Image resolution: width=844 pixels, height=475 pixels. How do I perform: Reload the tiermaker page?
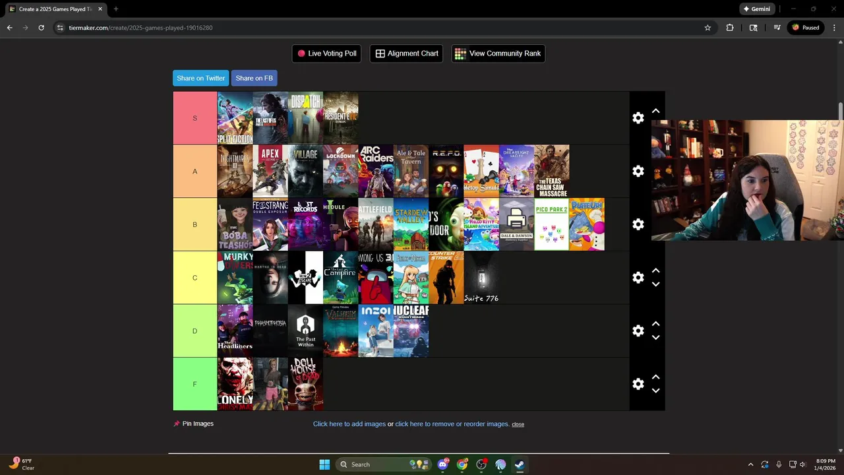coord(41,28)
